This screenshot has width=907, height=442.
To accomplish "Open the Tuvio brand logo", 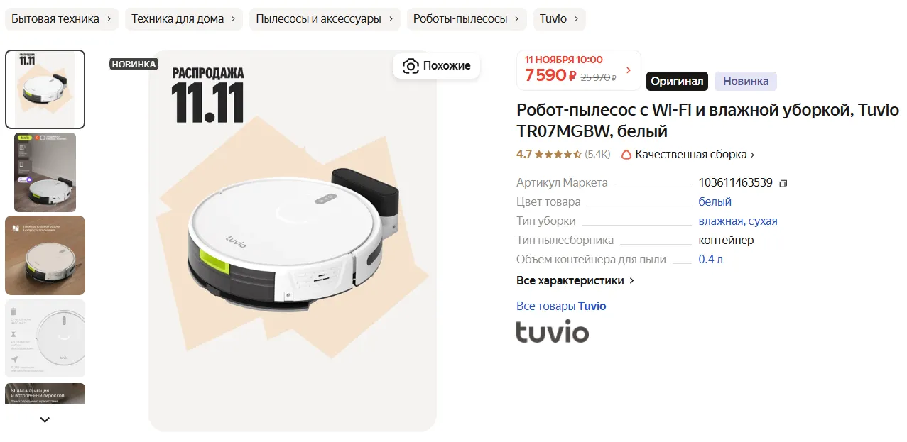I will point(553,332).
